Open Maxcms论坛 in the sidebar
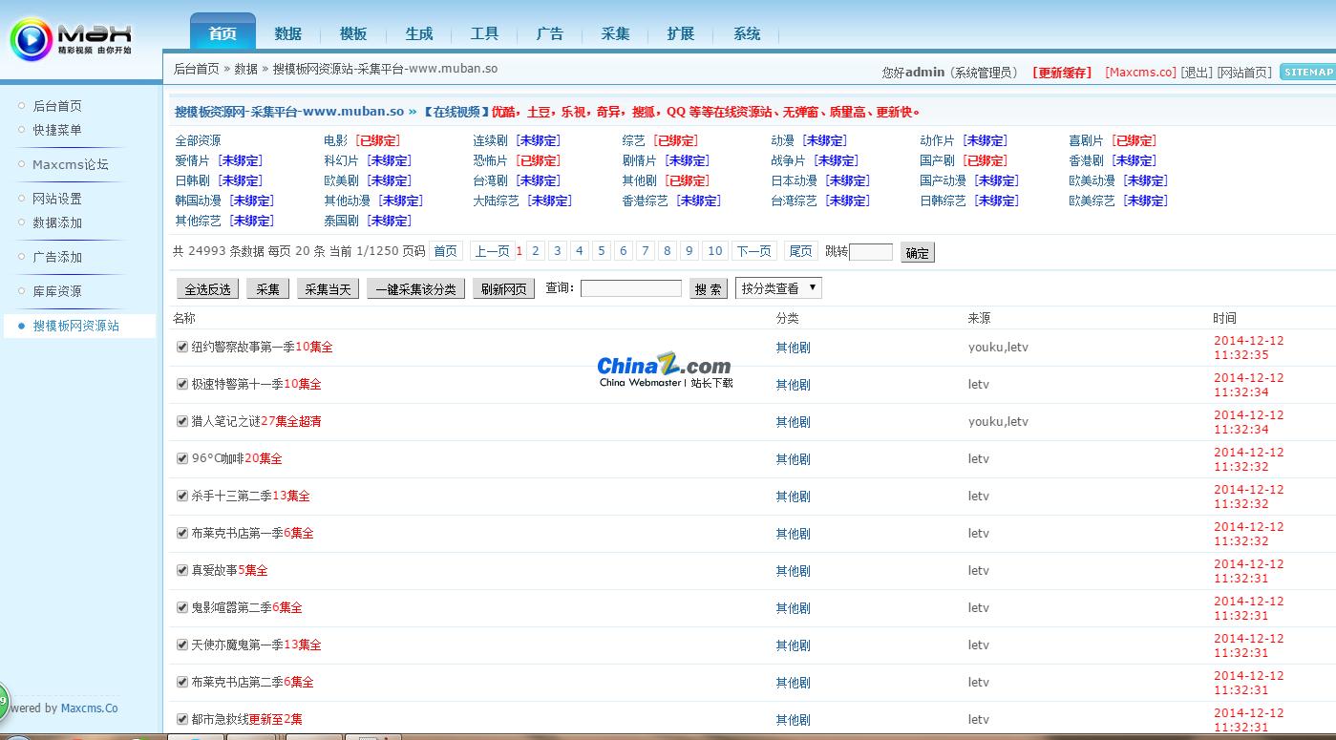1336x740 pixels. tap(71, 164)
